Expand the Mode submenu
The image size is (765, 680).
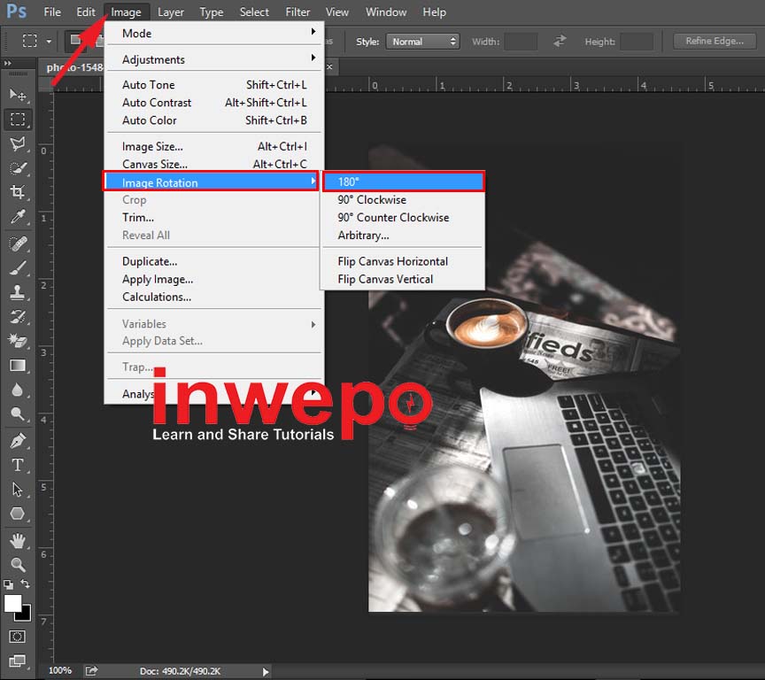pyautogui.click(x=214, y=33)
